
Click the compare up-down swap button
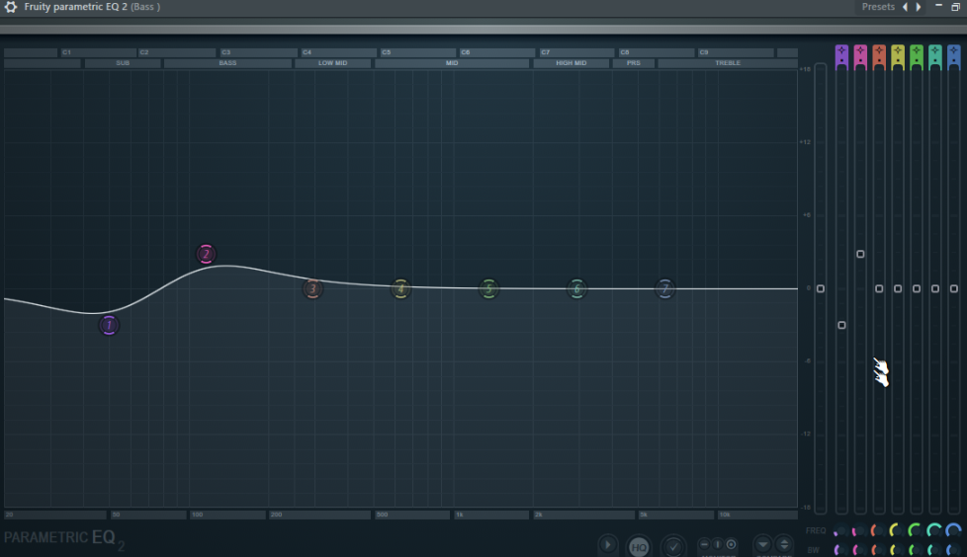[x=784, y=545]
